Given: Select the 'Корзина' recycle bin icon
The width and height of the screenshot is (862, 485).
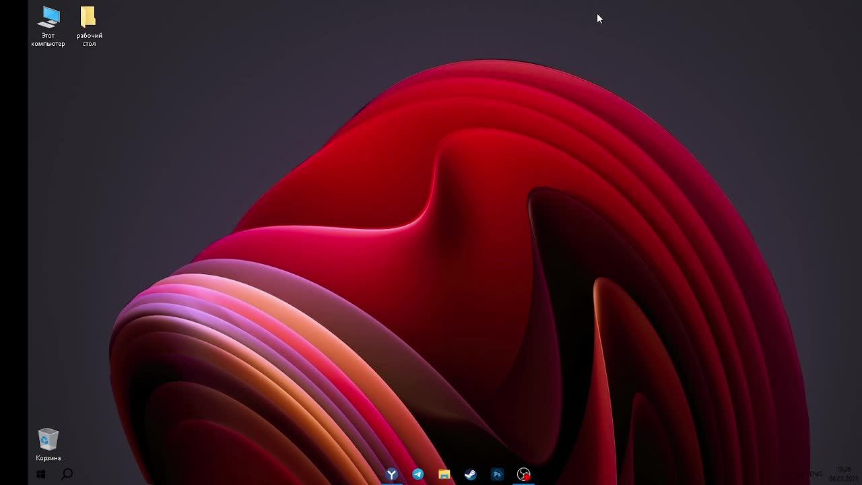Looking at the screenshot, I should (x=48, y=445).
